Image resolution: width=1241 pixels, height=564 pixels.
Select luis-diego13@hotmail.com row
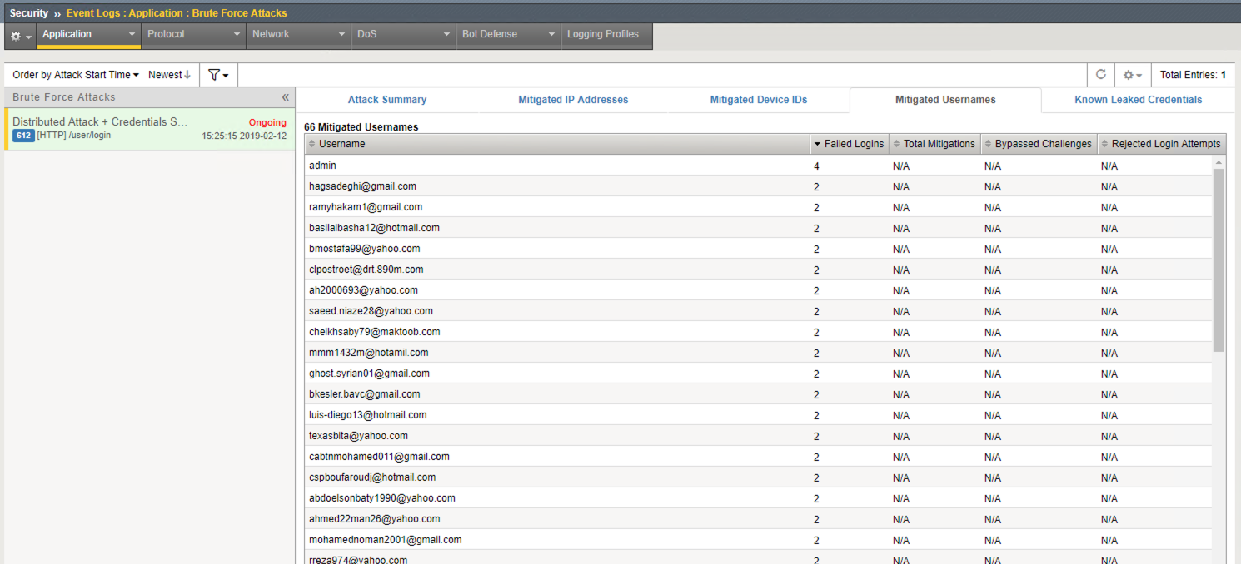pyautogui.click(x=758, y=415)
